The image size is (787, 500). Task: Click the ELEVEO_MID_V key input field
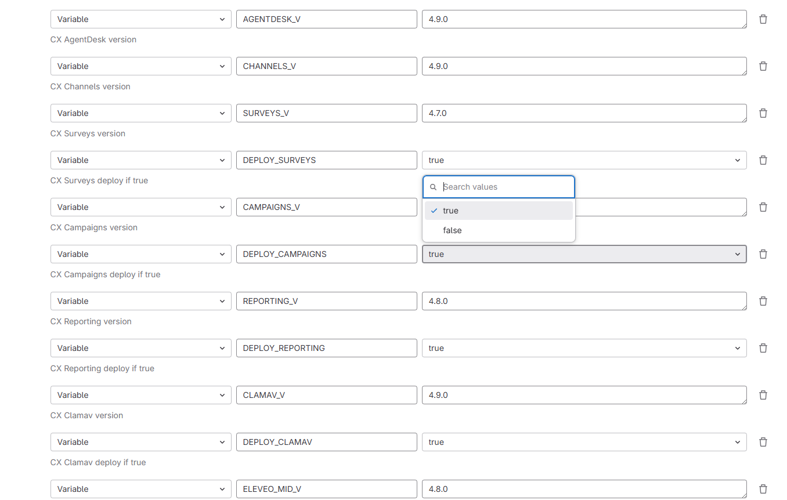pos(326,489)
